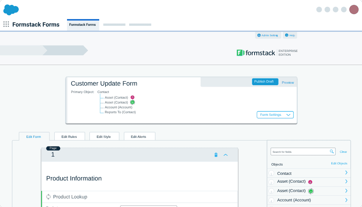Screen dimensions: 362x207
Task: Open the app launcher grid icon
Action: [6, 24]
